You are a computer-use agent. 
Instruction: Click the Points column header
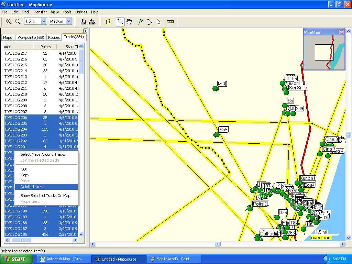pyautogui.click(x=45, y=47)
